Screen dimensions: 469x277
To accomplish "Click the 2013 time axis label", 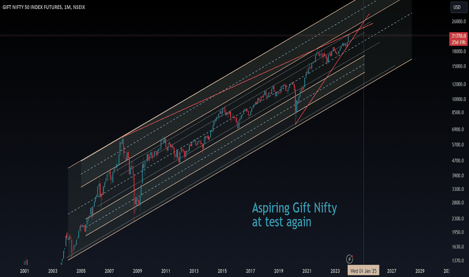I will [x=194, y=271].
